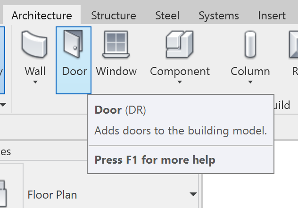Choose the Component tool icon
This screenshot has height=208, width=298.
pos(180,45)
